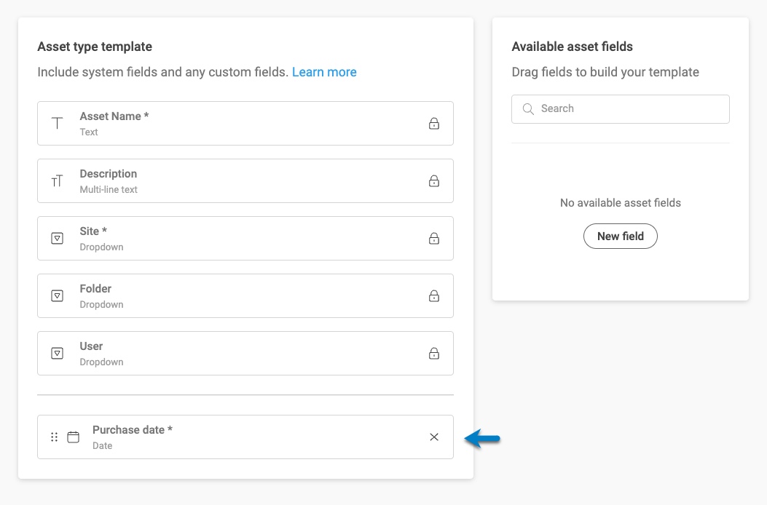
Task: Select the Available asset fields heading
Action: point(573,46)
